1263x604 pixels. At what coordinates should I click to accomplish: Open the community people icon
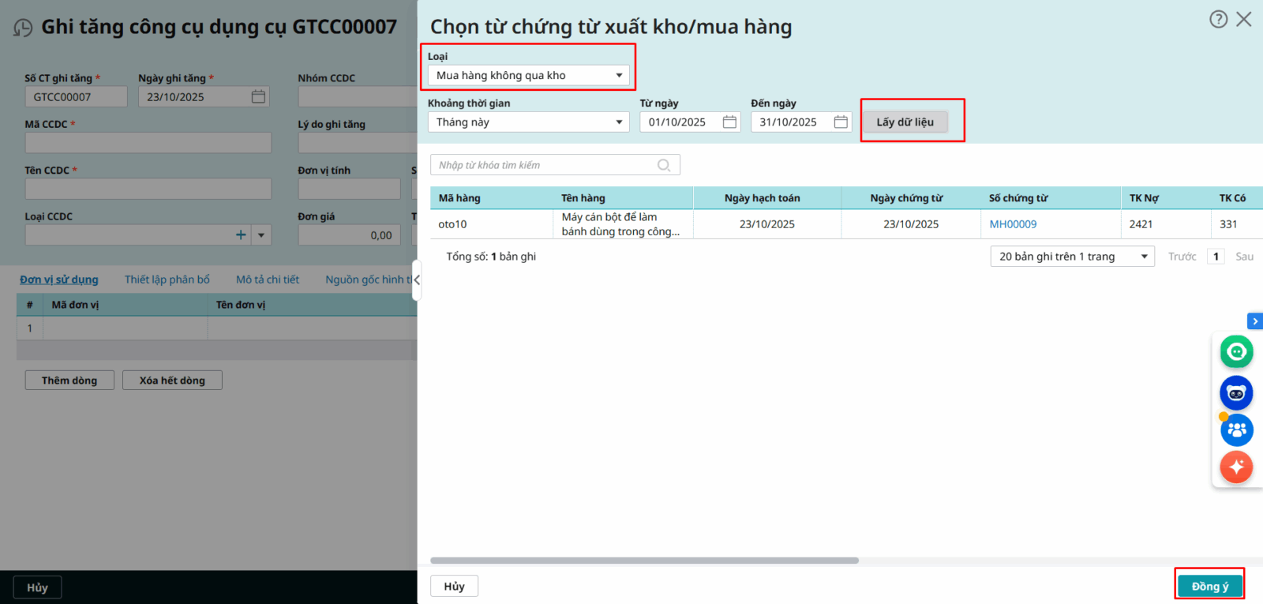pyautogui.click(x=1236, y=430)
